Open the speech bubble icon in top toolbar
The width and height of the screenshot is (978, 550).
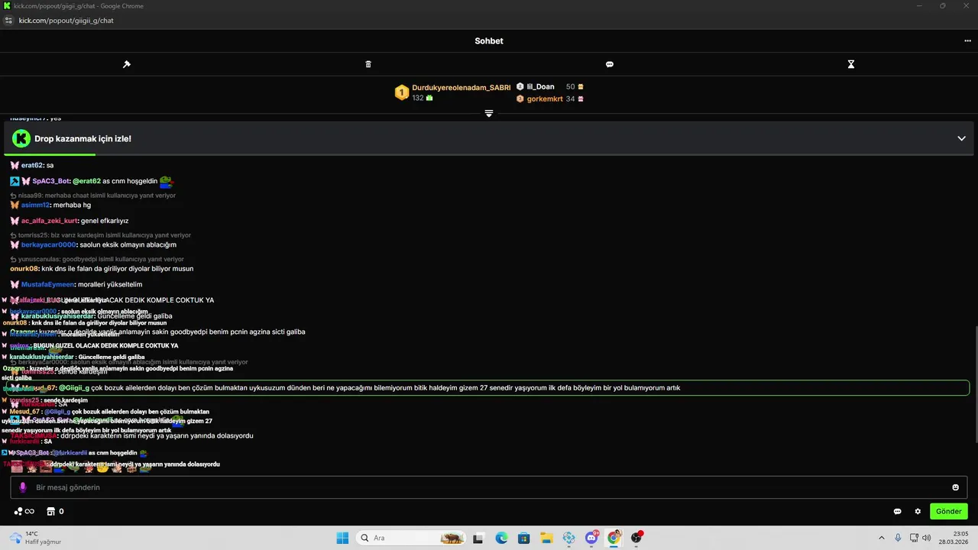coord(610,64)
